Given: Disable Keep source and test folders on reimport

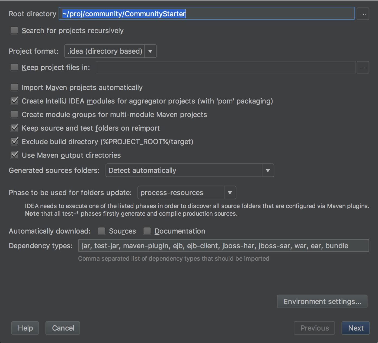Looking at the screenshot, I should (x=14, y=128).
